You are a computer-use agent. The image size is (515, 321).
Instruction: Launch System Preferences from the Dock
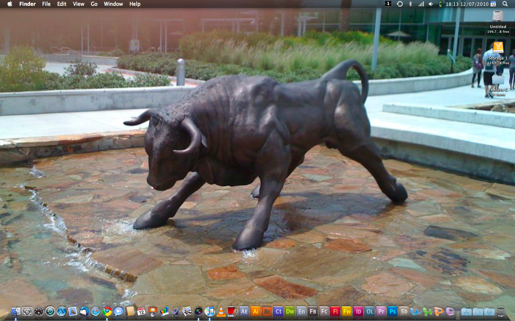27,311
